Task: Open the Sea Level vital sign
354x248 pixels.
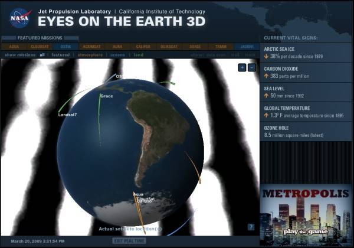Action: tap(306, 92)
